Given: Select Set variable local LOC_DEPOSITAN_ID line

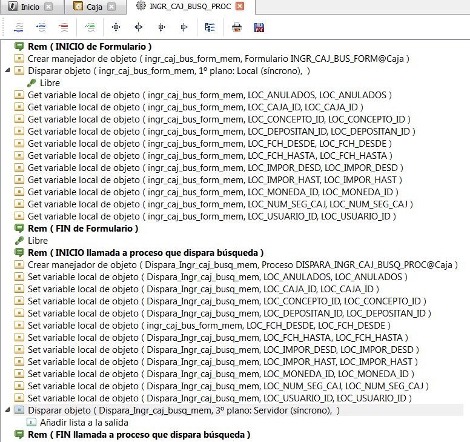Looking at the screenshot, I should pyautogui.click(x=230, y=313).
